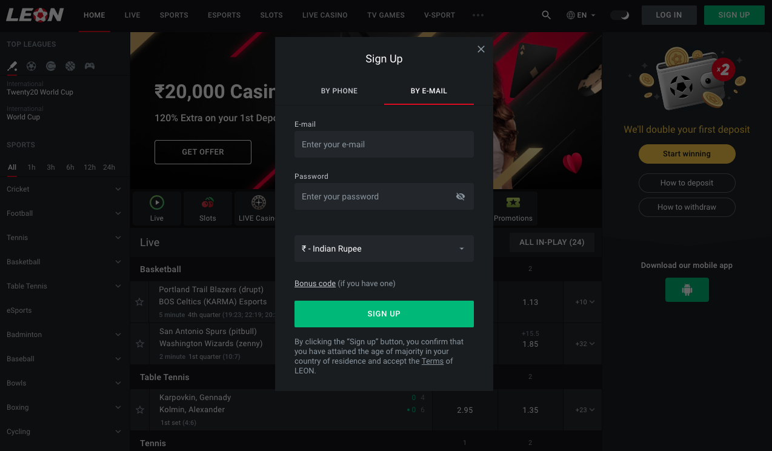Open esports leagues via the gamepad icon
This screenshot has height=451, width=772.
(x=89, y=66)
